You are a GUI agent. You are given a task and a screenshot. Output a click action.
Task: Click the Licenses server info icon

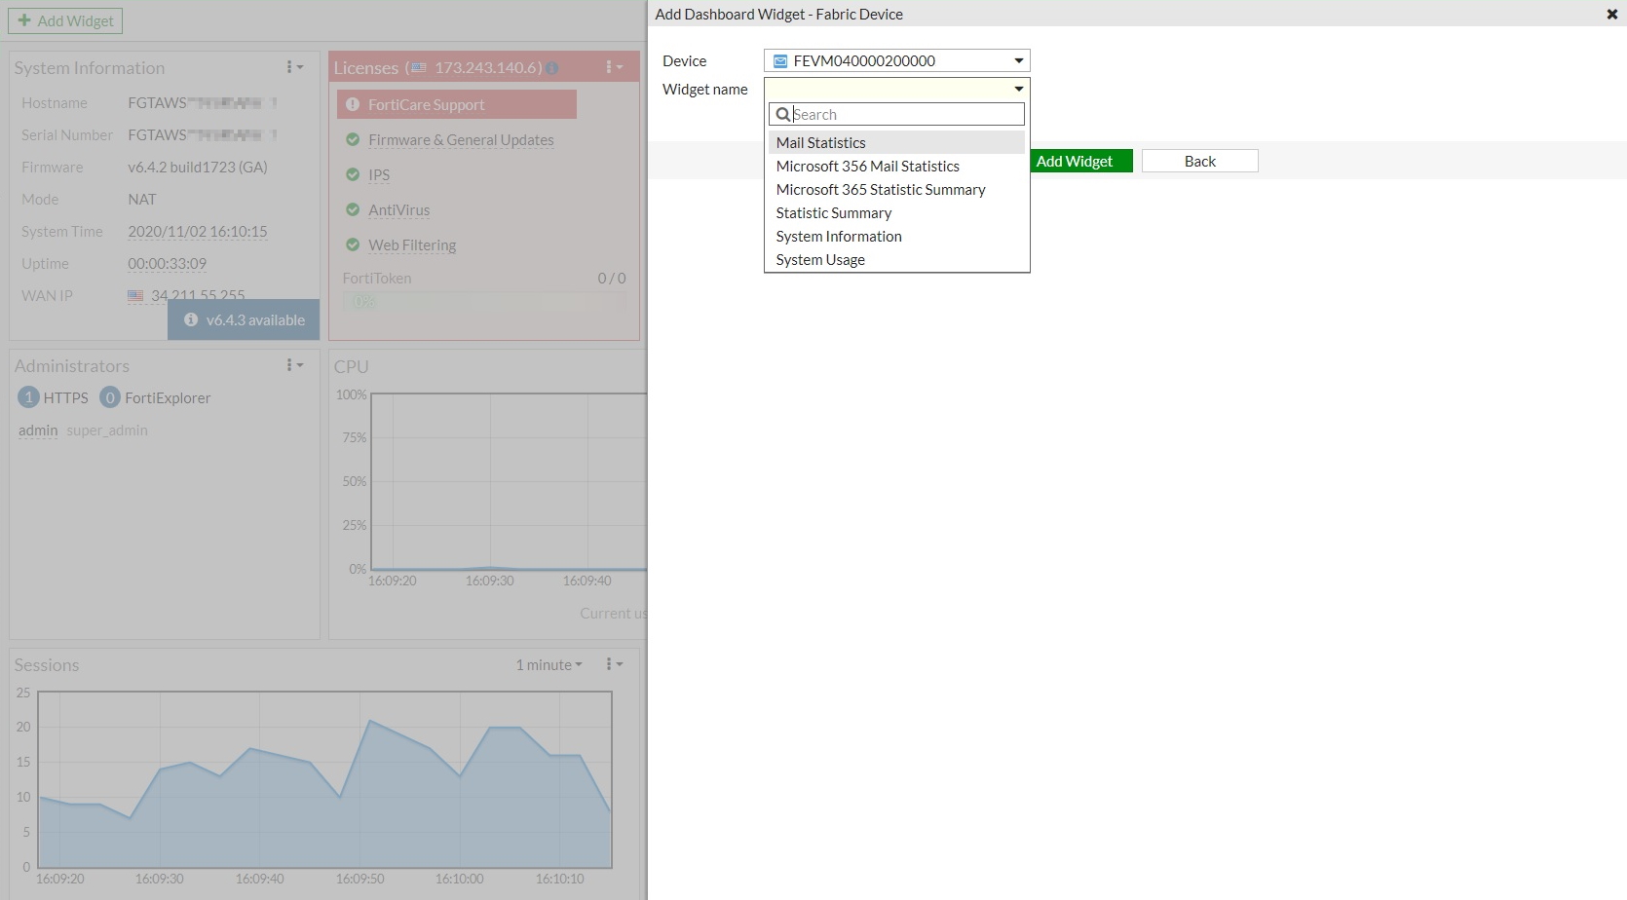click(552, 68)
